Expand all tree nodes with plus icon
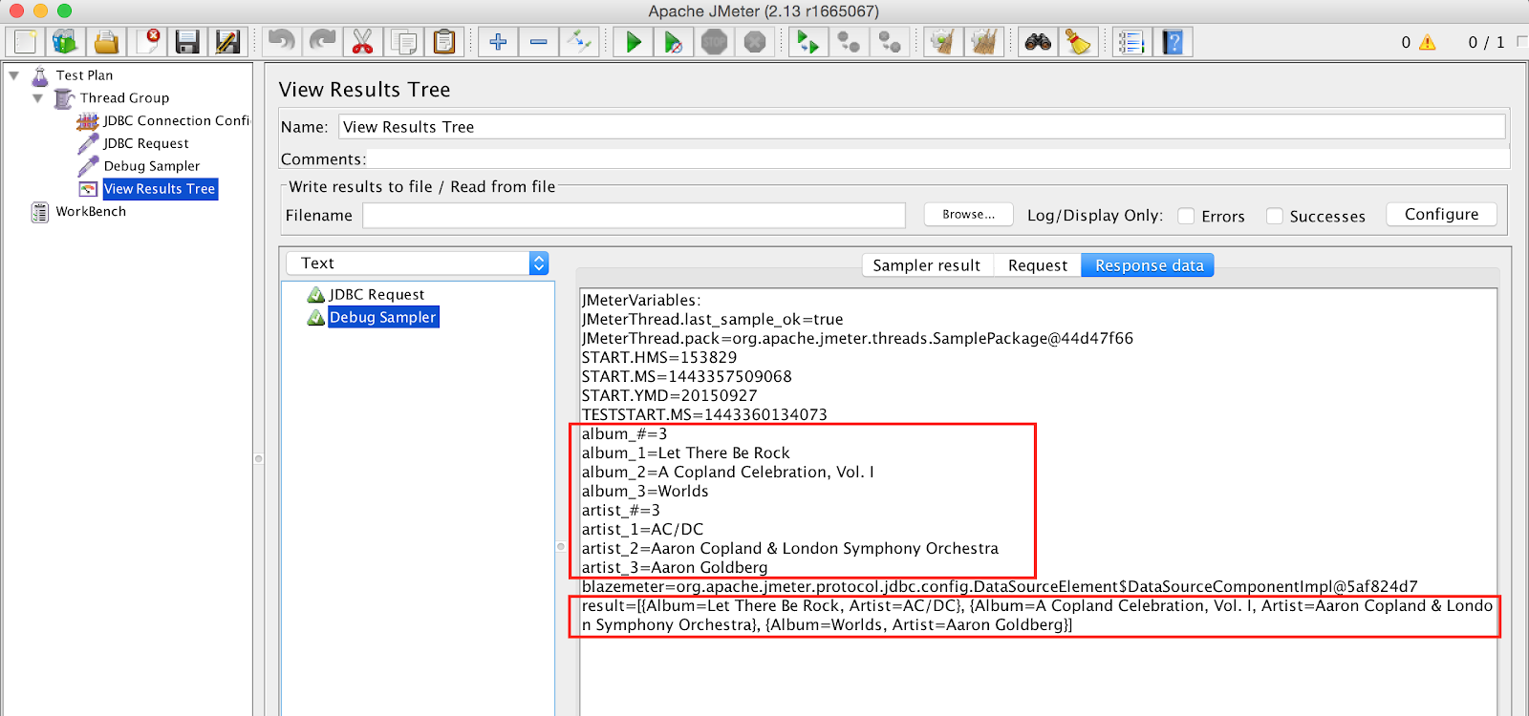The height and width of the screenshot is (716, 1529). click(x=498, y=42)
